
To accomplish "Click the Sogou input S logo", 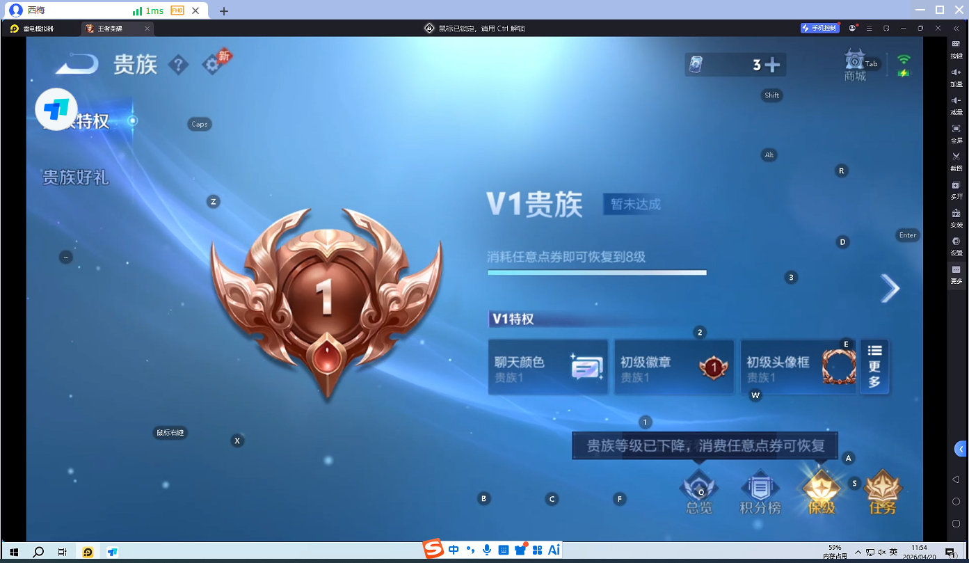I will pos(435,549).
